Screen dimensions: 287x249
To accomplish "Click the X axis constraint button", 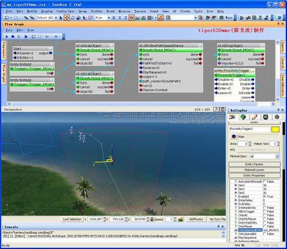I will click(x=114, y=18).
